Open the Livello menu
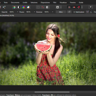The width and height of the screenshot is (96, 96). [25, 3]
